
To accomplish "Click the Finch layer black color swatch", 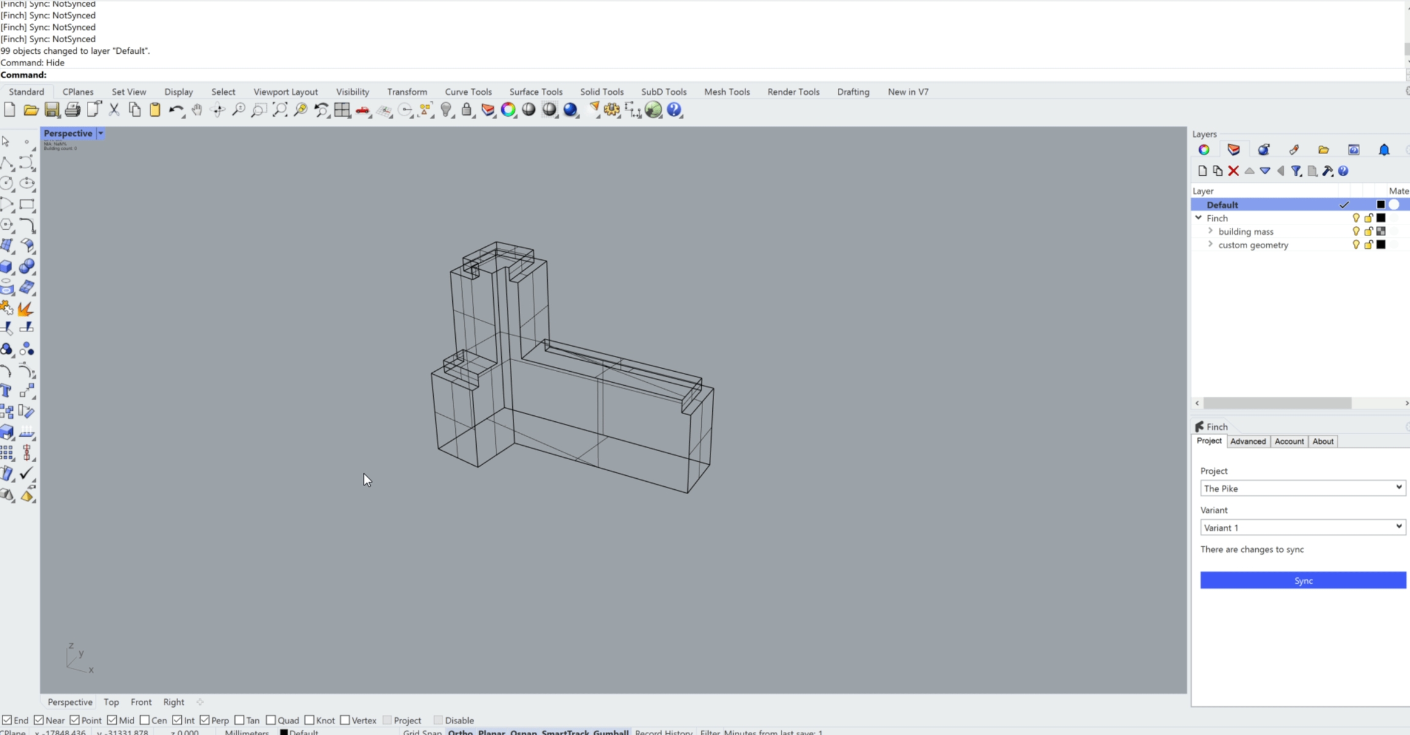I will [1381, 218].
